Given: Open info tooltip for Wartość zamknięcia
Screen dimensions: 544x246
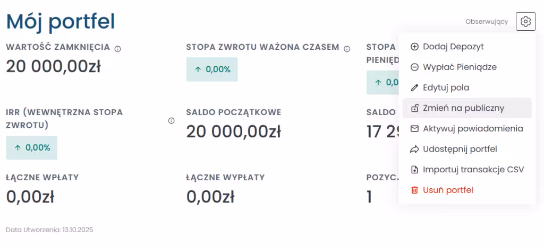Looking at the screenshot, I should pos(118,49).
